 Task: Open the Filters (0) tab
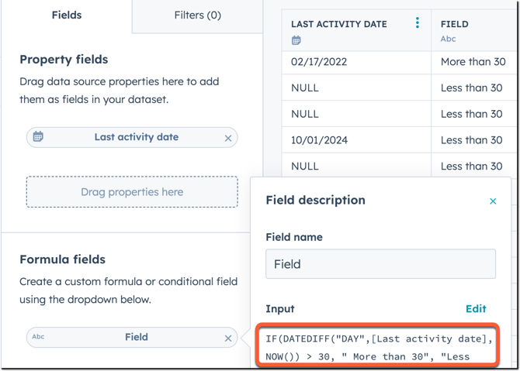click(x=197, y=15)
